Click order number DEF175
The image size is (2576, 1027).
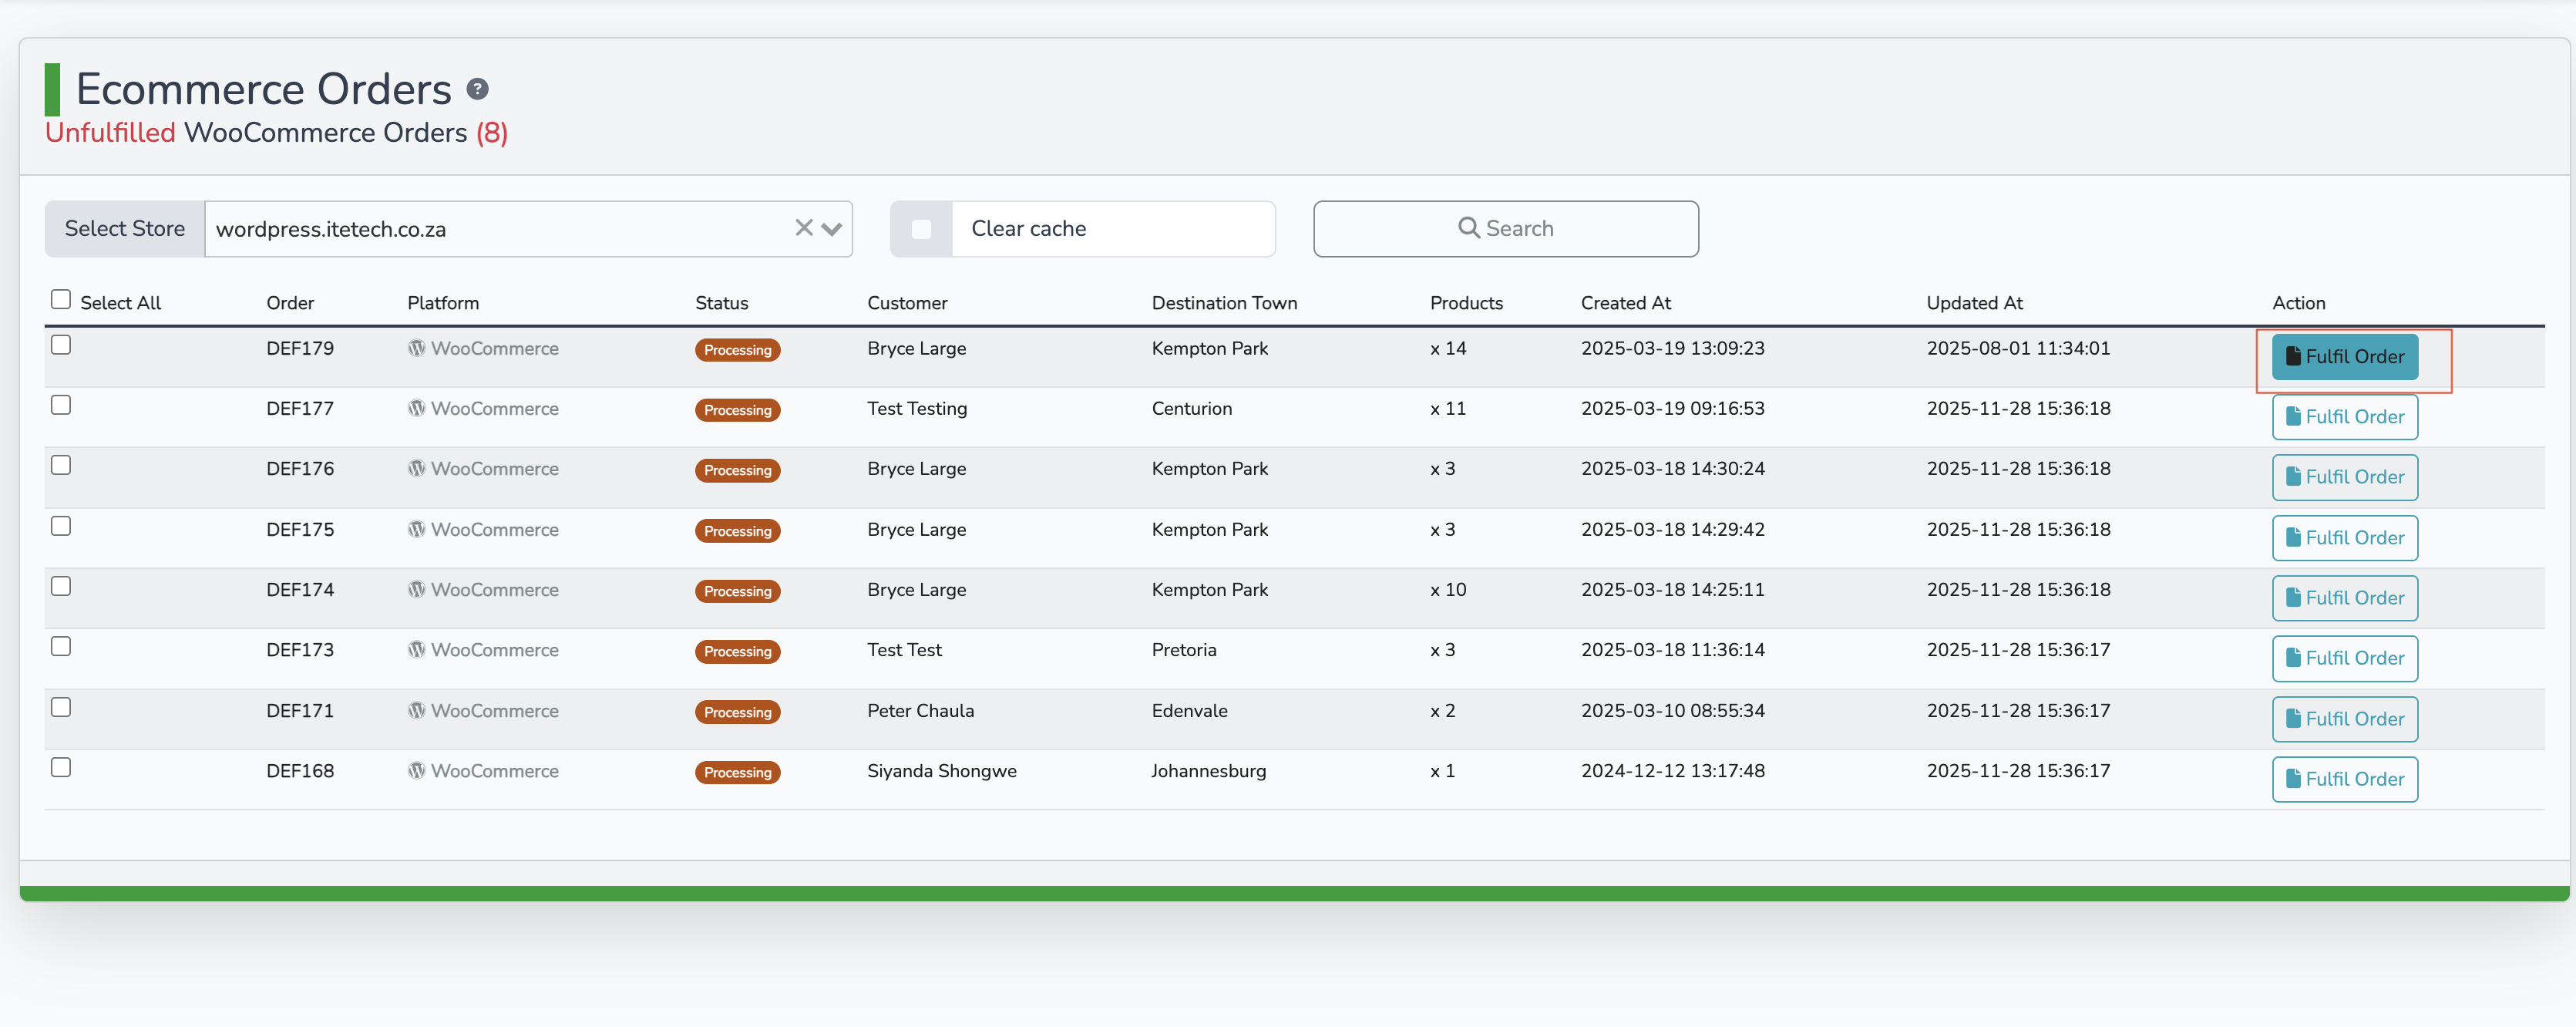click(x=300, y=529)
